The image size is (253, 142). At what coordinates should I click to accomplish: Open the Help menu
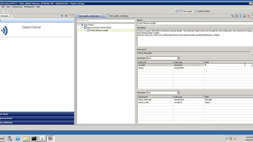[38, 7]
